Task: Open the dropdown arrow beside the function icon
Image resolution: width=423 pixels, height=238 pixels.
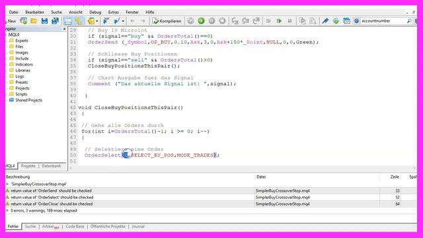Action: pyautogui.click(x=123, y=21)
